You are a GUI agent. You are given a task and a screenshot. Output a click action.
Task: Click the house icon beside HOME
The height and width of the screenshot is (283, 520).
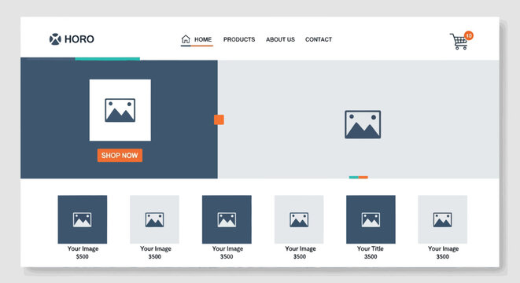(x=186, y=39)
